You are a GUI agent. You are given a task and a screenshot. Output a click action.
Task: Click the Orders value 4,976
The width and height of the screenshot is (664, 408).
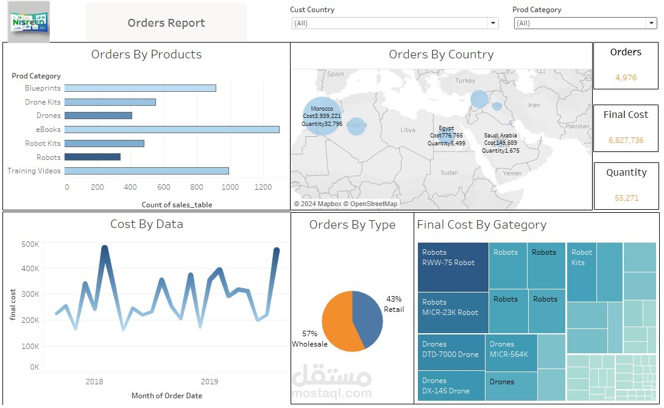tap(626, 77)
